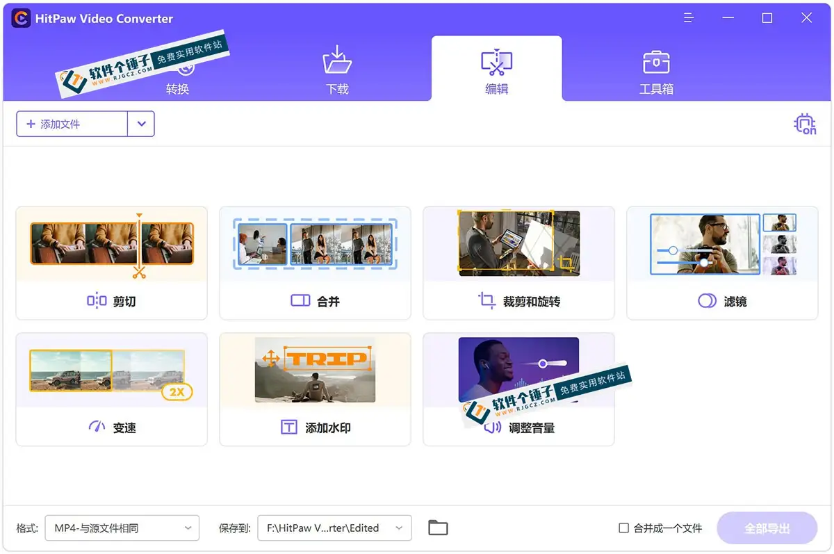Select the 滤镜 (Filter) tool
This screenshot has height=554, width=834.
(721, 264)
